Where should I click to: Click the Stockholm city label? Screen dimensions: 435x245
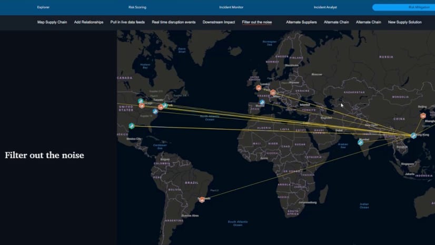click(292, 65)
